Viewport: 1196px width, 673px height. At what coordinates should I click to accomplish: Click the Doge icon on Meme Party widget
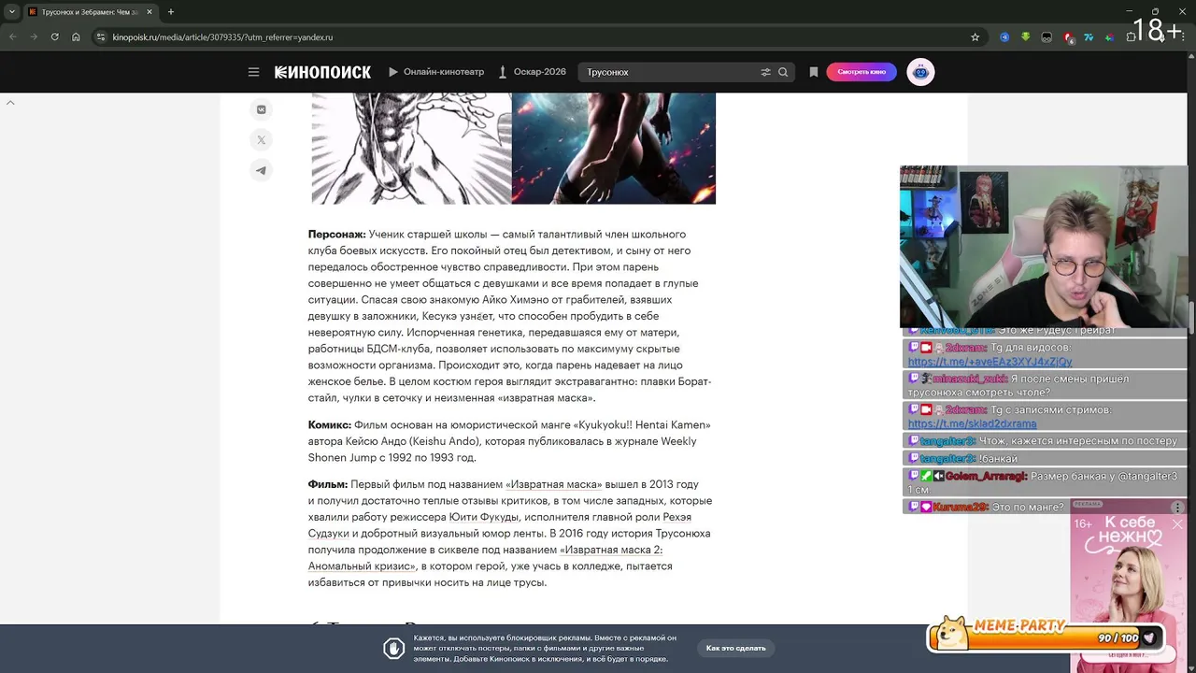click(x=950, y=633)
